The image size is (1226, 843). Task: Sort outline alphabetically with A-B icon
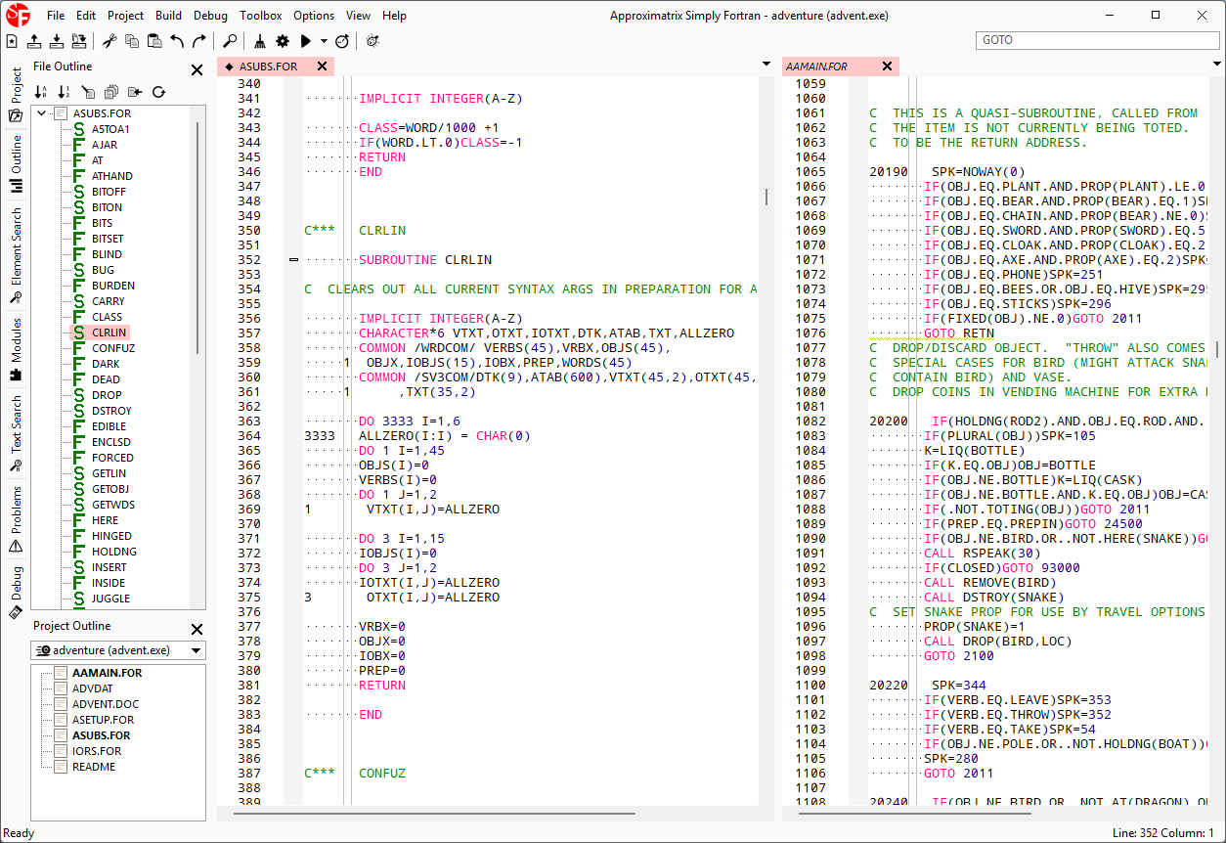click(x=41, y=92)
